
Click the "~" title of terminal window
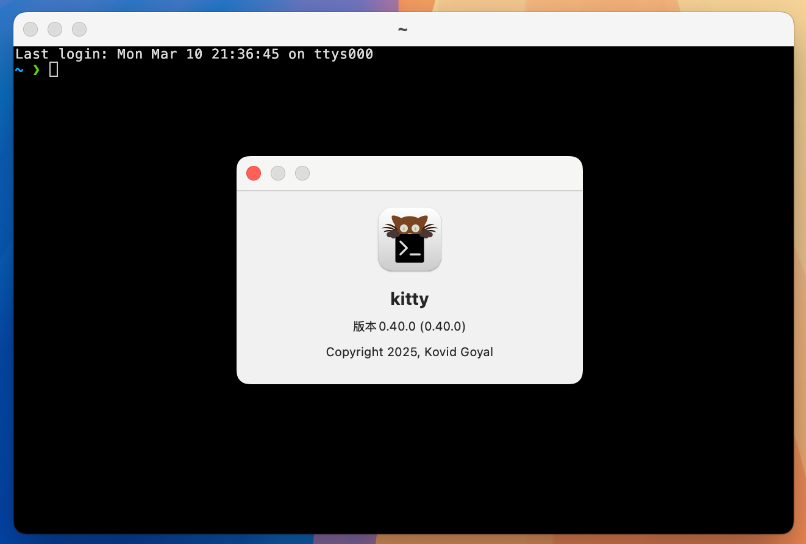click(402, 29)
